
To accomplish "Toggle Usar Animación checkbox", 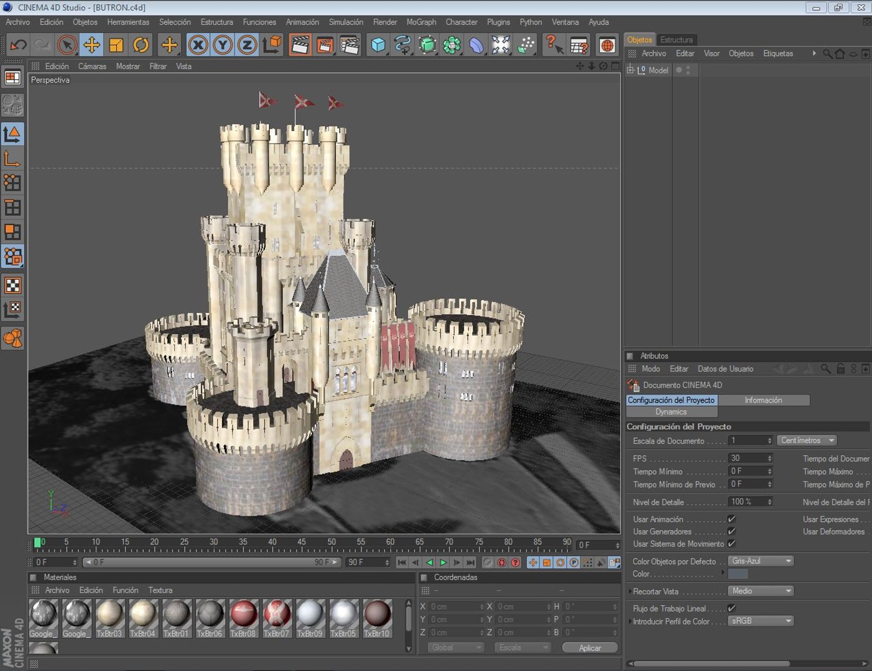I will pyautogui.click(x=731, y=519).
